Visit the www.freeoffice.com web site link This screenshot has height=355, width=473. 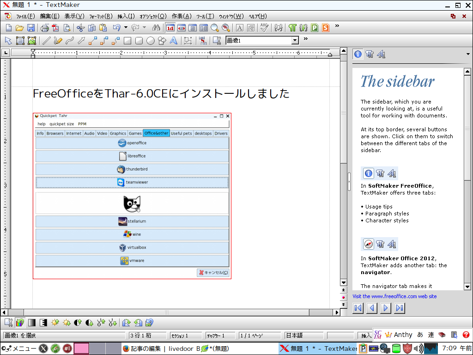[394, 296]
